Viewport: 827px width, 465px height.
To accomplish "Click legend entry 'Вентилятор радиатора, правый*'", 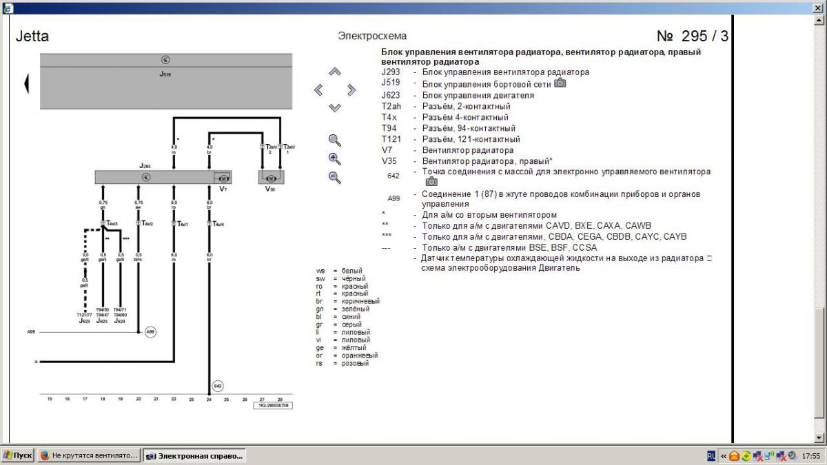I will click(x=489, y=161).
